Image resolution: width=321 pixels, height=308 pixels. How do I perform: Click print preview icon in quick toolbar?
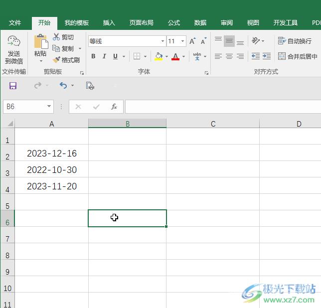coord(90,86)
